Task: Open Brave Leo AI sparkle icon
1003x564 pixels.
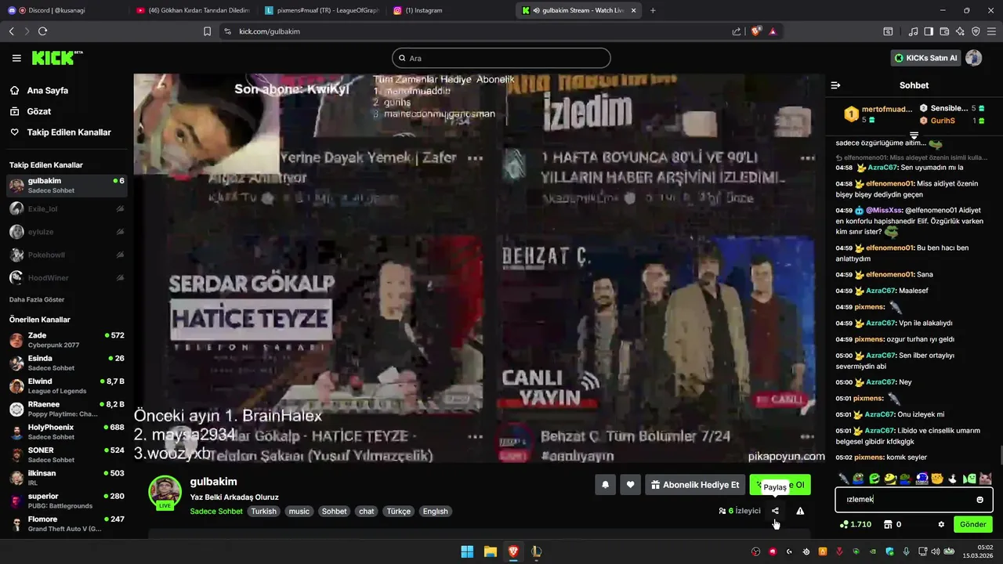Action: pos(960,31)
